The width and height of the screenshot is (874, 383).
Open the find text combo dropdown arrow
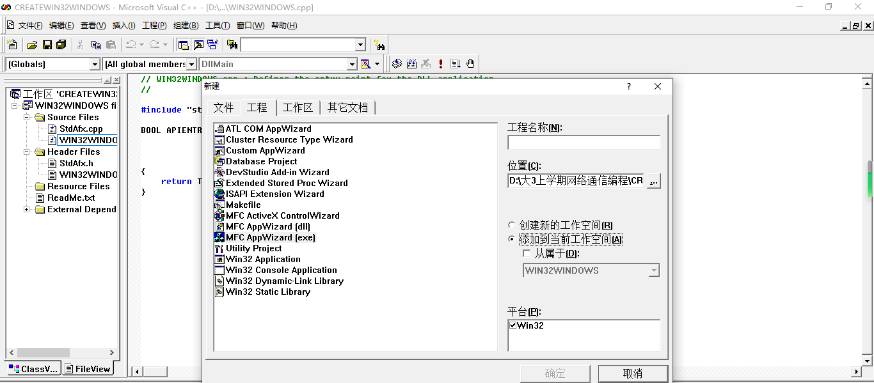pos(360,45)
